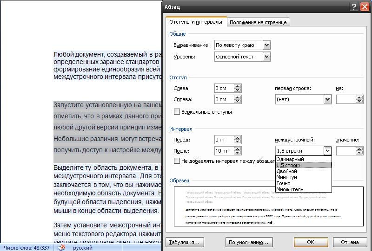The width and height of the screenshot is (372, 251).
Task: Switch to the Положение на странице tab
Action: pyautogui.click(x=258, y=22)
